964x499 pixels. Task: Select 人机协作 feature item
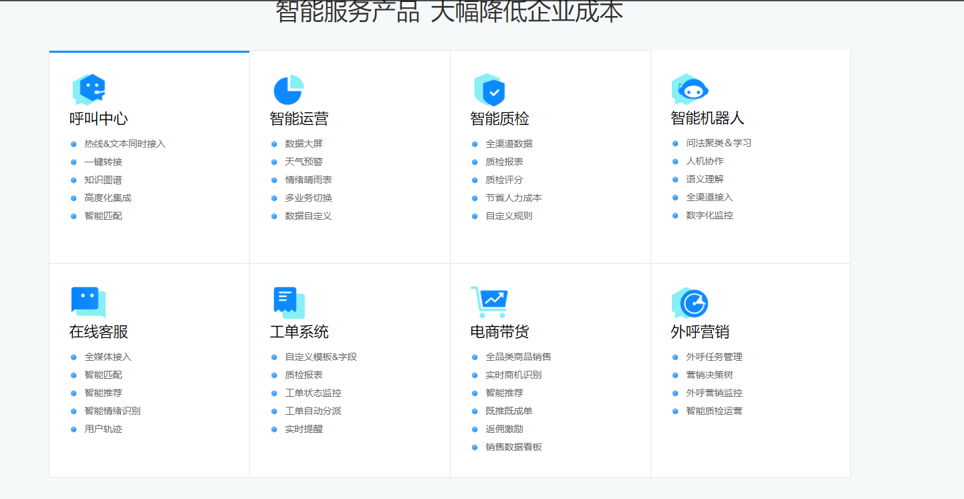(705, 161)
